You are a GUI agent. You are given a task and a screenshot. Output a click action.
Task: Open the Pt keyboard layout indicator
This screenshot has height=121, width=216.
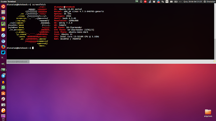[x=167, y=2]
